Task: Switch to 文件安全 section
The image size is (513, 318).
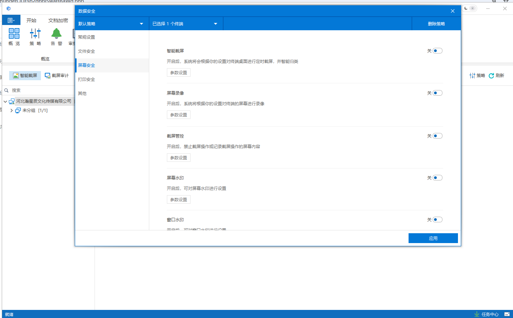Action: pos(86,51)
